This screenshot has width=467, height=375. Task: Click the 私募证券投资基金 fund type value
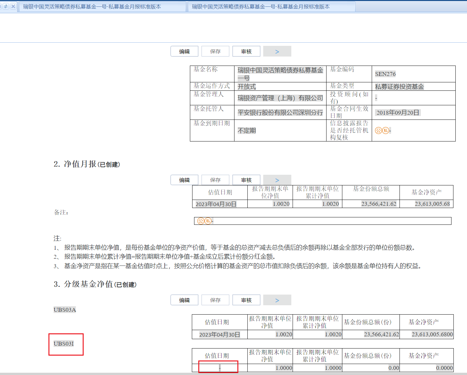pyautogui.click(x=400, y=87)
